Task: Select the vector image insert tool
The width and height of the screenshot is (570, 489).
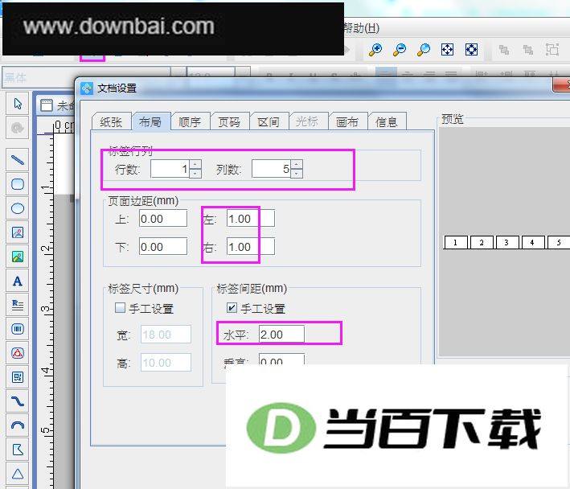Action: coord(18,232)
